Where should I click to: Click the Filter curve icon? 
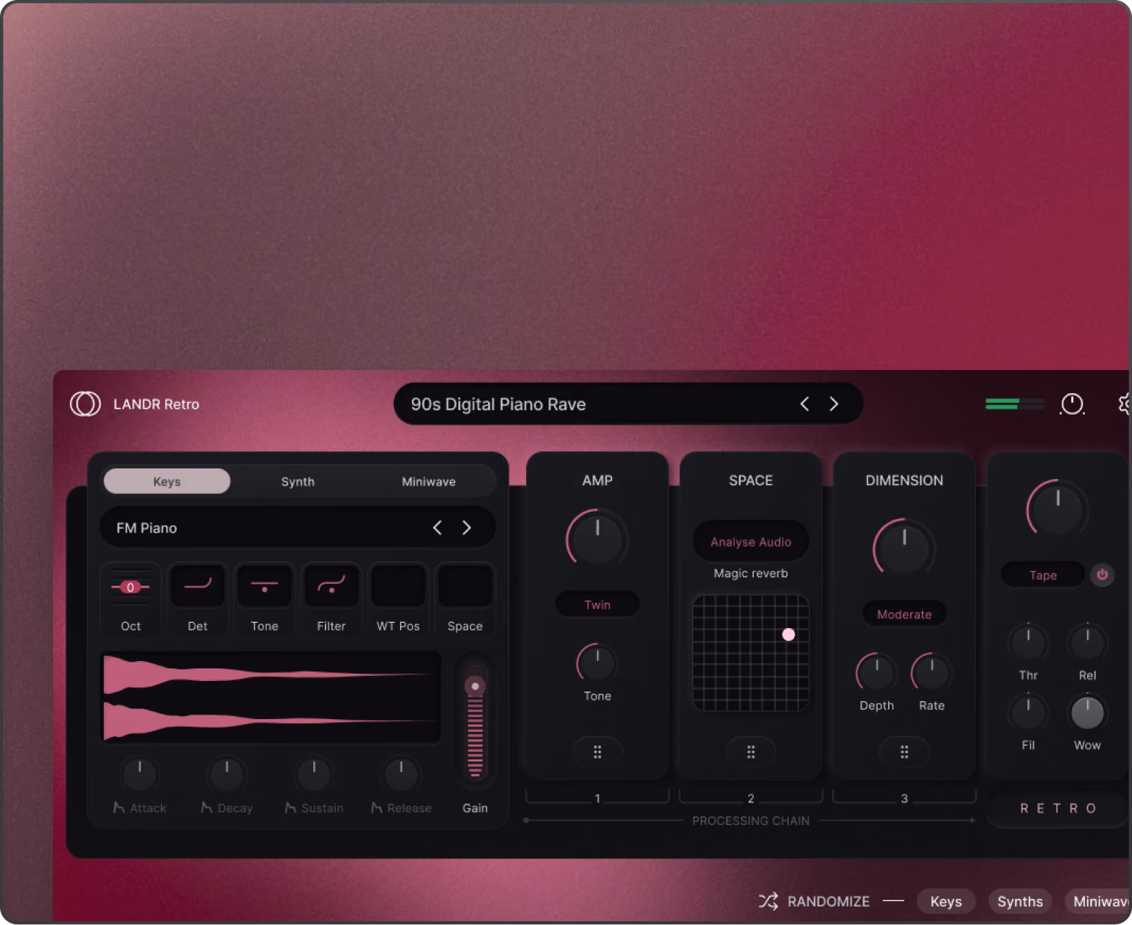coord(331,586)
